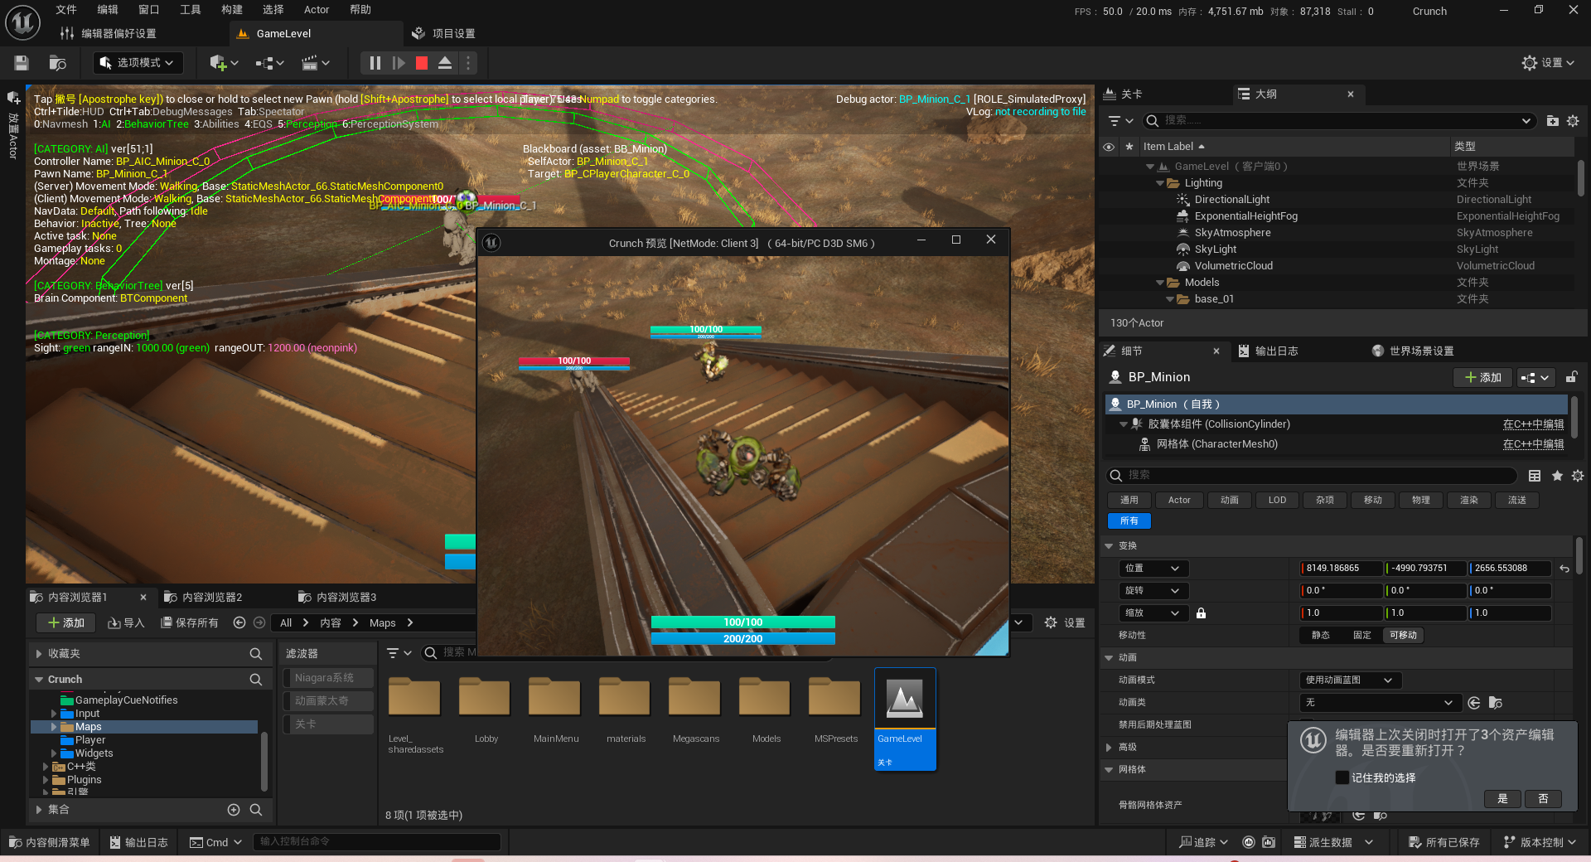The height and width of the screenshot is (862, 1591).
Task: Browse to animation class asset
Action: pyautogui.click(x=1496, y=703)
